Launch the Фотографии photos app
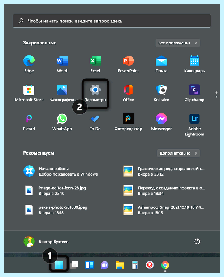 click(62, 93)
